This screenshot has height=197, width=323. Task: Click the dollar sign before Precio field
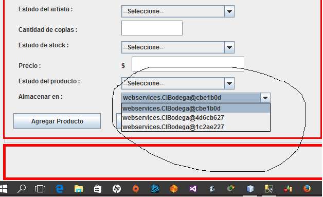click(x=123, y=66)
